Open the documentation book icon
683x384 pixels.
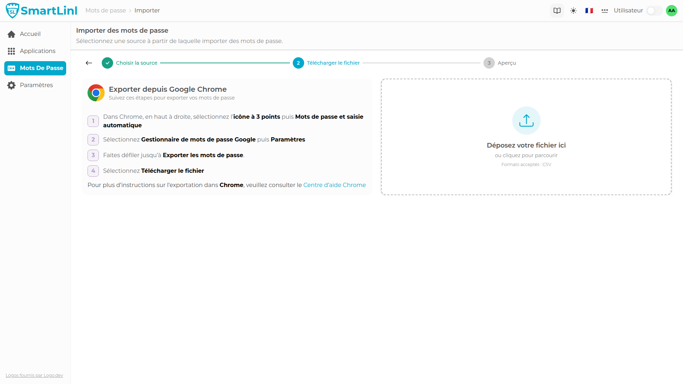coord(557,11)
